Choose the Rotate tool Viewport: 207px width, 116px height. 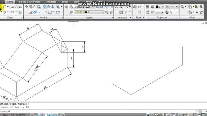(x=35, y=7)
